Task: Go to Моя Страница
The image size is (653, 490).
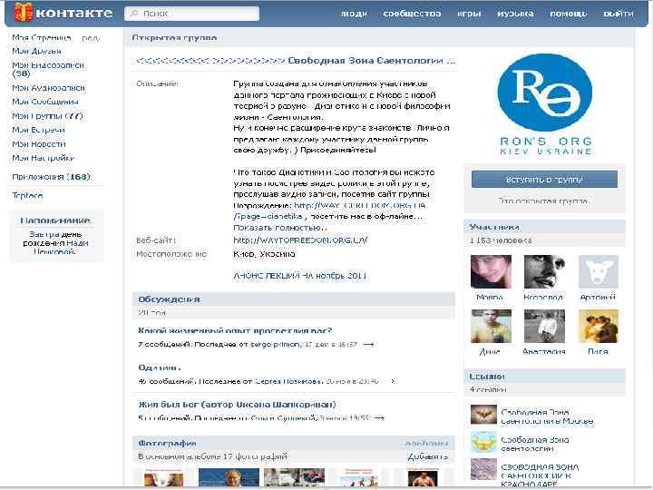Action: pyautogui.click(x=42, y=38)
